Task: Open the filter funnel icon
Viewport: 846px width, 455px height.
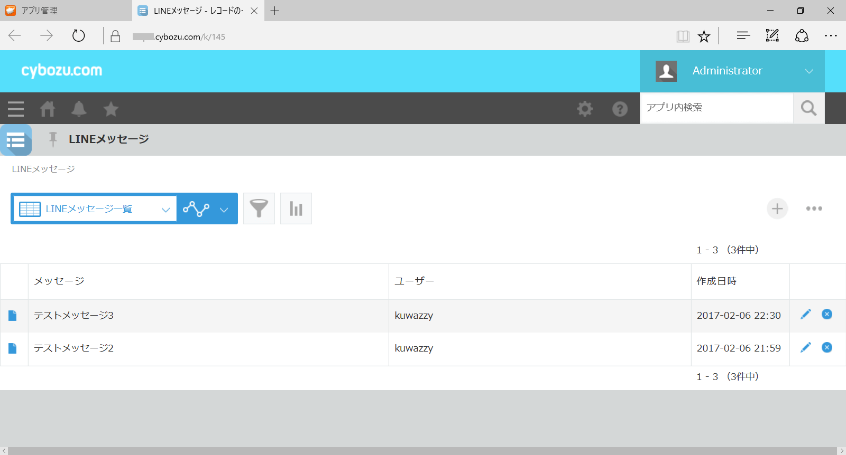Action: (259, 208)
